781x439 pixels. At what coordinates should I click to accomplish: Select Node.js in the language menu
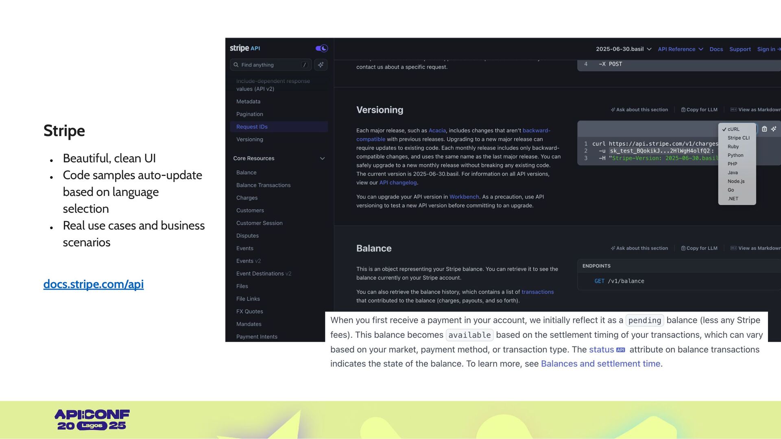point(737,181)
